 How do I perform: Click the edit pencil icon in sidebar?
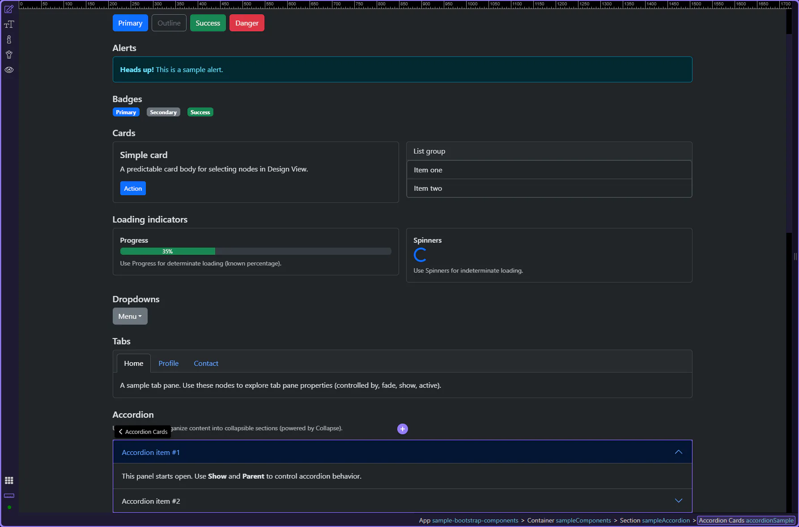(x=9, y=9)
